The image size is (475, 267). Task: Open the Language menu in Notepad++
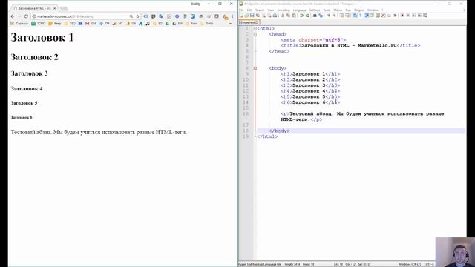click(299, 10)
